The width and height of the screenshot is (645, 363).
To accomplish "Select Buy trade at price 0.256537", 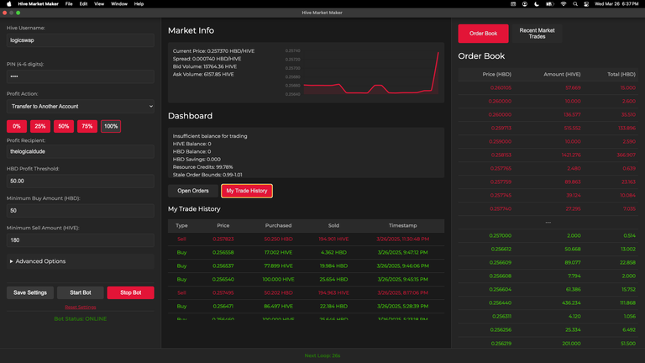I will point(306,266).
